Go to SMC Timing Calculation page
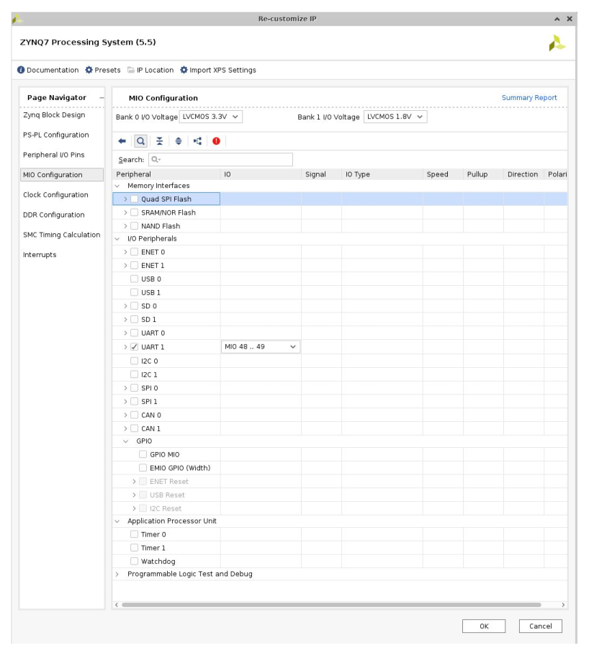Viewport: 589px width, 653px height. 62,235
